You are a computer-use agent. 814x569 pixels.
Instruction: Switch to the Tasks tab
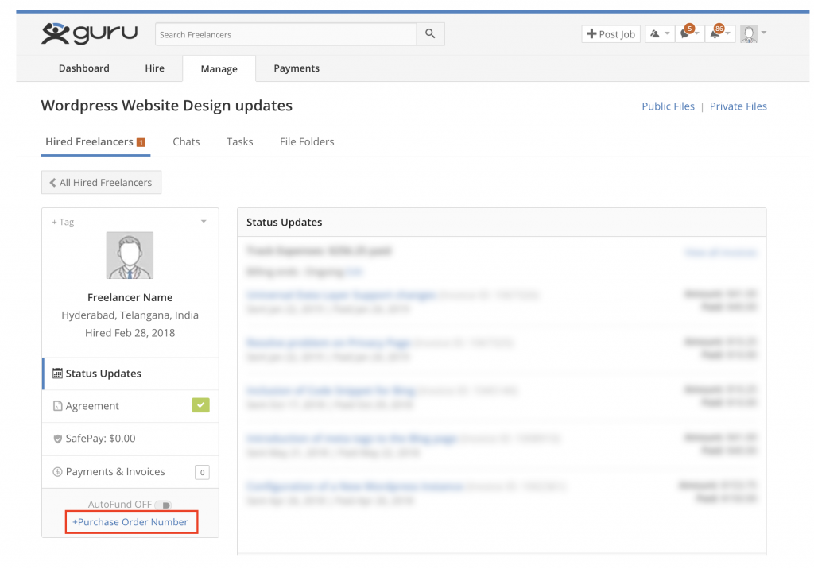coord(240,141)
